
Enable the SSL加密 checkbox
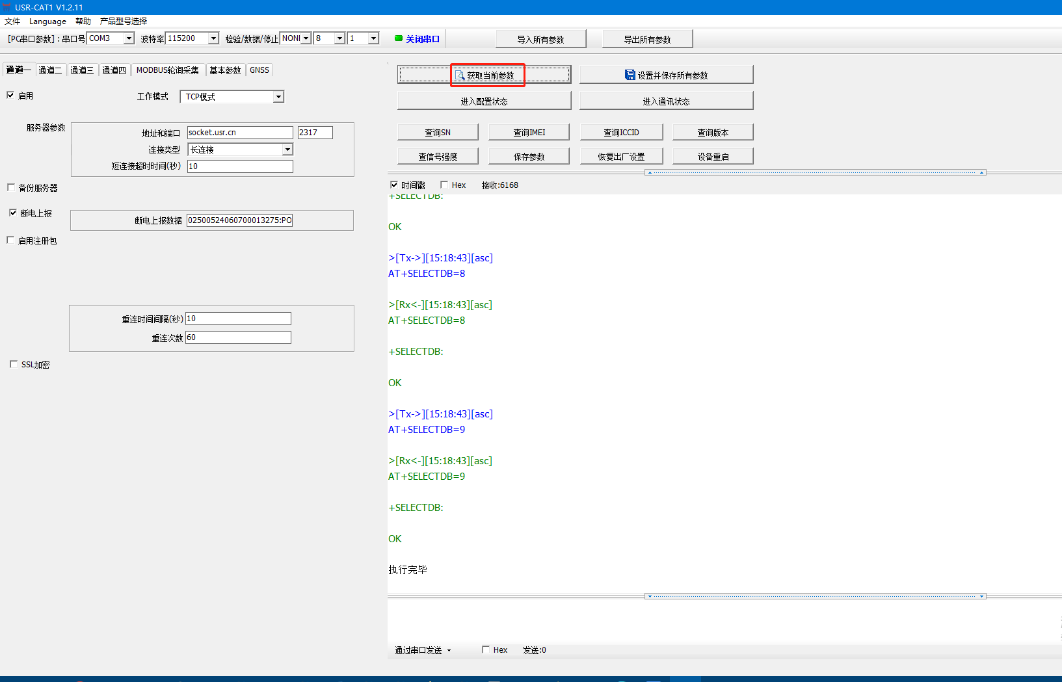[14, 364]
